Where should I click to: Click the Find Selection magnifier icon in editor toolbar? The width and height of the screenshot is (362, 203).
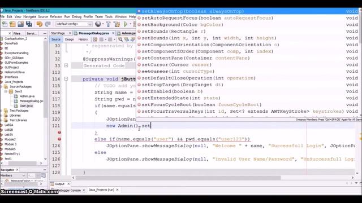point(120,39)
